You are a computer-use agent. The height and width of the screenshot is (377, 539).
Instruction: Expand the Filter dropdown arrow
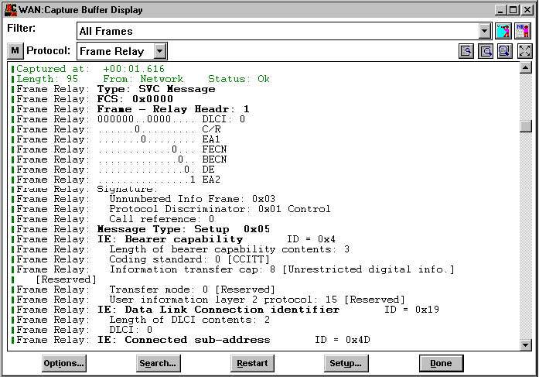[x=485, y=32]
